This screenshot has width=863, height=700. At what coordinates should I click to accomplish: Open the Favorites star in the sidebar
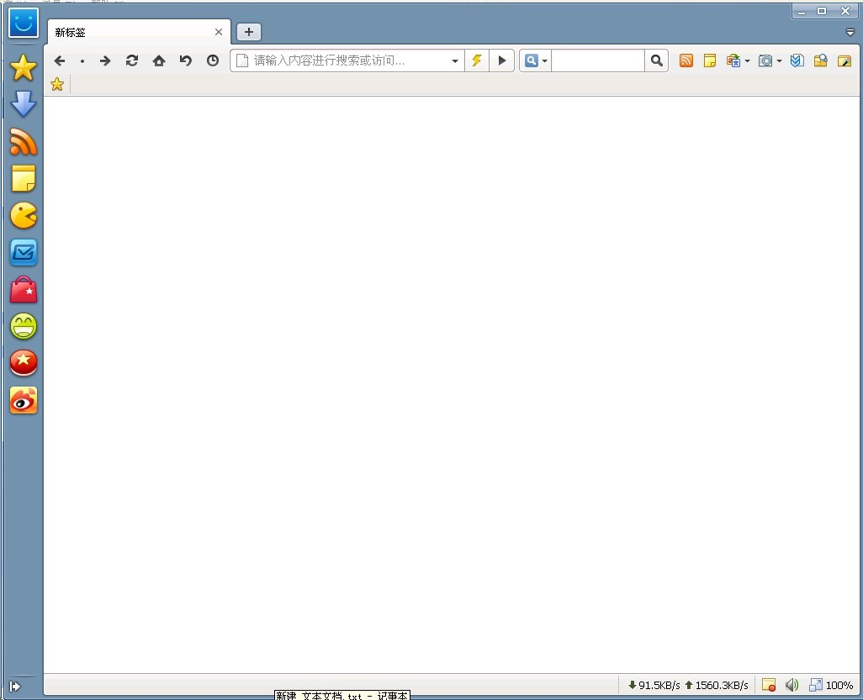click(24, 68)
